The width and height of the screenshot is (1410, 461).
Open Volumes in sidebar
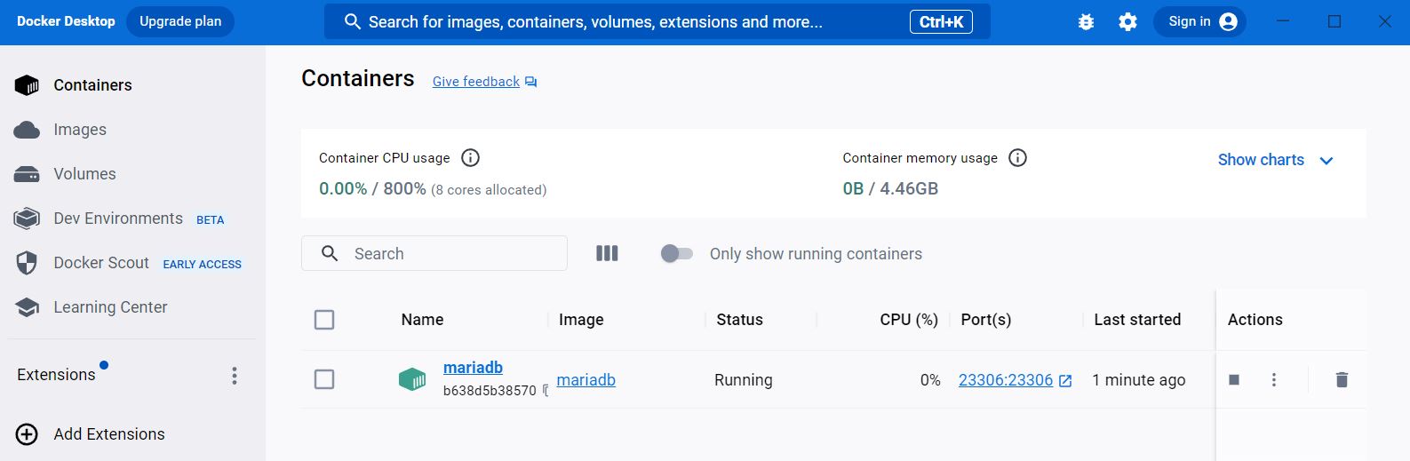(x=84, y=174)
